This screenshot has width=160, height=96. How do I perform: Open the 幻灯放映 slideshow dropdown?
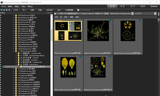(x=50, y=10)
